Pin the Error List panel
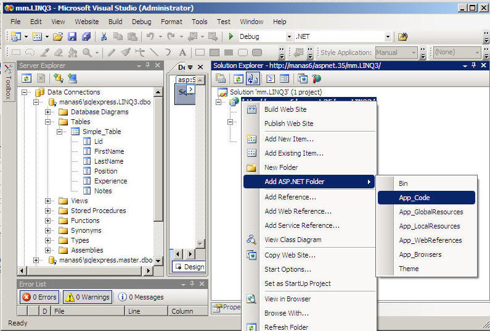This screenshot has width=490, height=331. (x=192, y=283)
